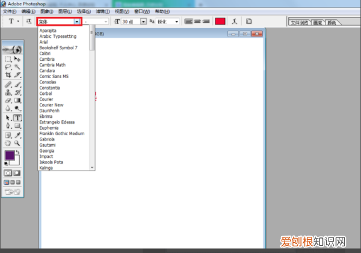This screenshot has width=361, height=253.
Task: Open the 颜色 palette tab
Action: coord(332,23)
